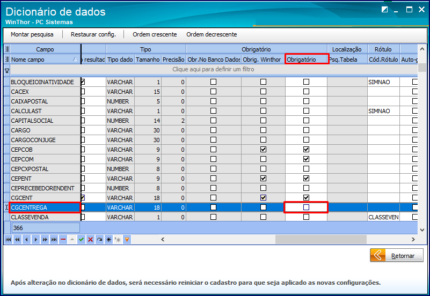Check Obr.No Banco Dados for CACEX
Screen dimensions: 430x296
(213, 92)
